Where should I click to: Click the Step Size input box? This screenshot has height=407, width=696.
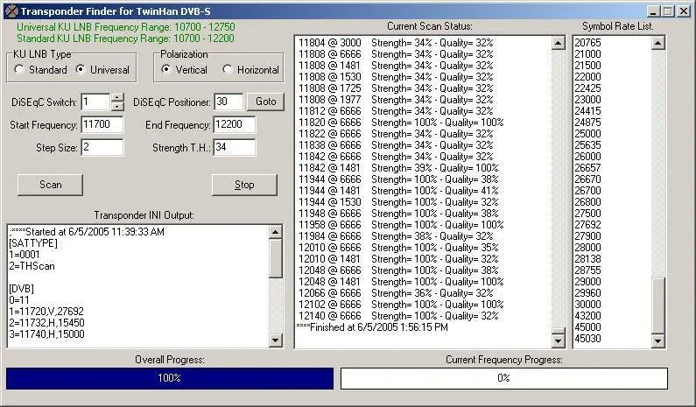coord(102,147)
